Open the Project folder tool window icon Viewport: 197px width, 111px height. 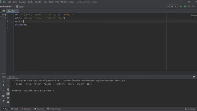click(x=4, y=11)
